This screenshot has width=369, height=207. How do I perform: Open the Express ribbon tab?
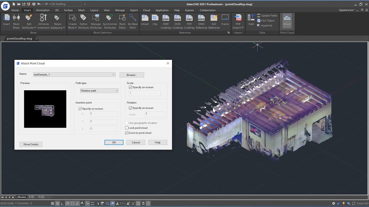pyautogui.click(x=189, y=10)
